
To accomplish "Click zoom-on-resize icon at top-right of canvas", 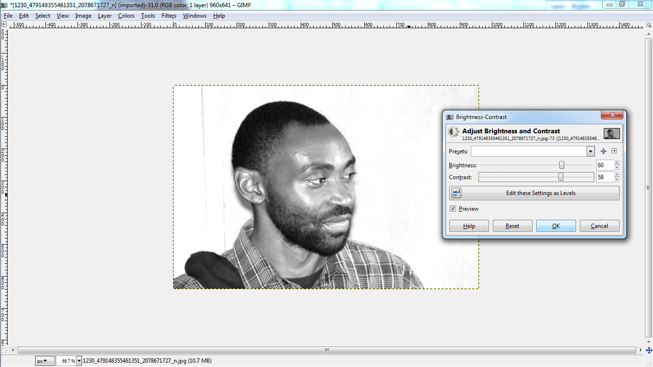I will point(649,24).
